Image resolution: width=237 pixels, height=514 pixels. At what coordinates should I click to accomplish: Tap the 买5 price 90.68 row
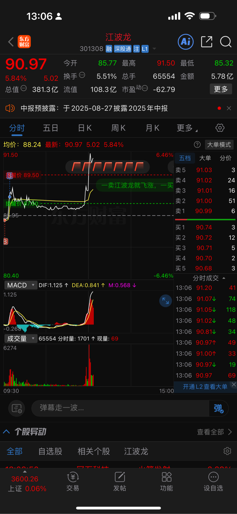(205, 268)
